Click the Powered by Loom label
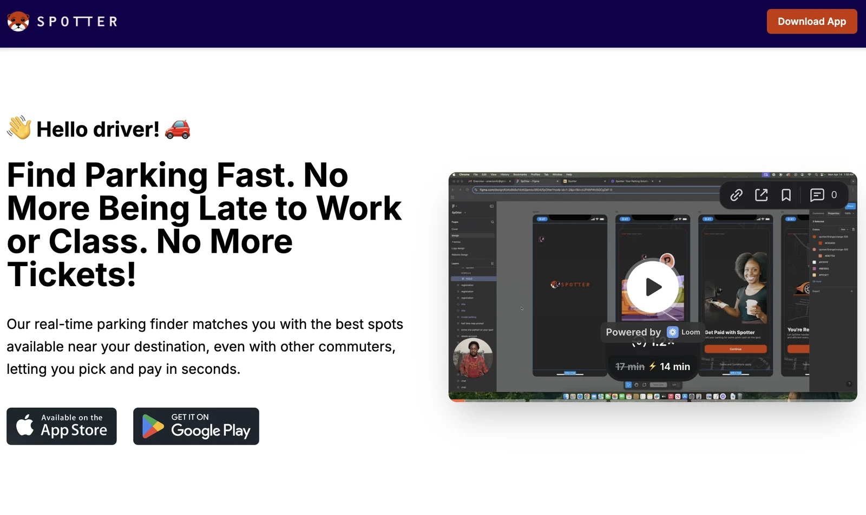866x515 pixels. [653, 332]
